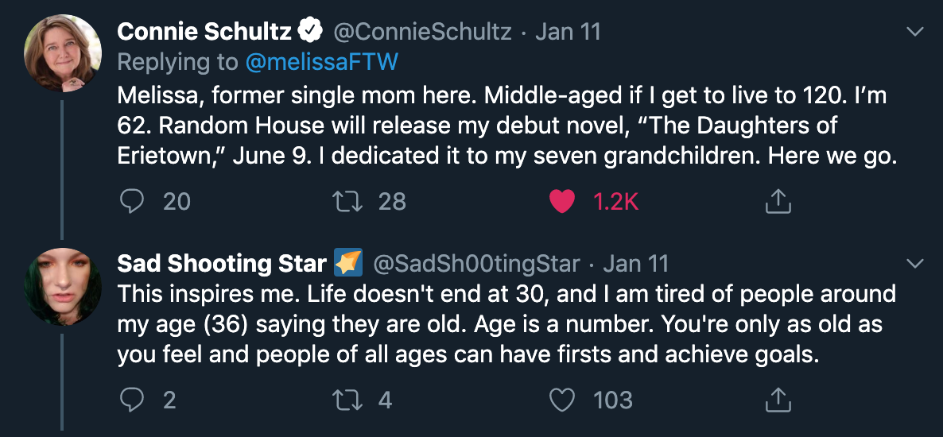The height and width of the screenshot is (437, 943).
Task: Share Sad Shooting Star's tweet
Action: coord(778,400)
